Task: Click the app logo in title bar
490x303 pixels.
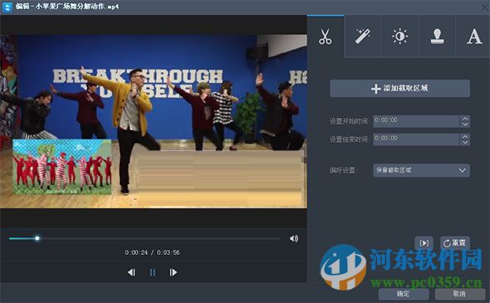Action: [x=7, y=7]
